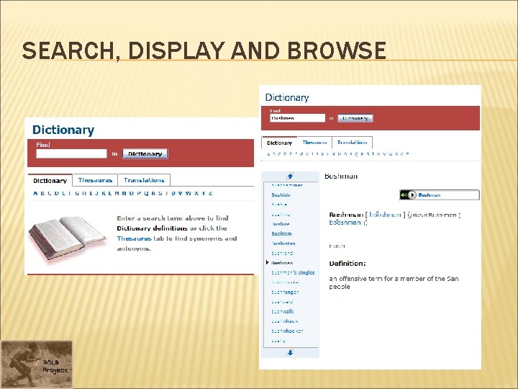Open bushland entry in word list

(282, 253)
